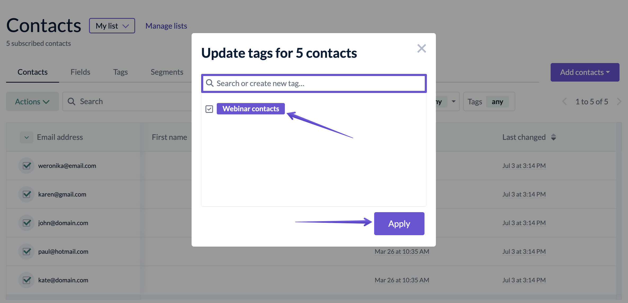
Task: Switch to the Fields tab
Action: pos(80,72)
